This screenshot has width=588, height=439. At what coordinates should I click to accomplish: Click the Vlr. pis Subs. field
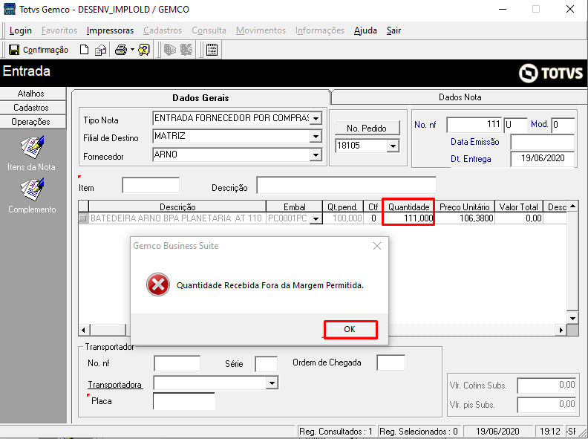point(546,405)
